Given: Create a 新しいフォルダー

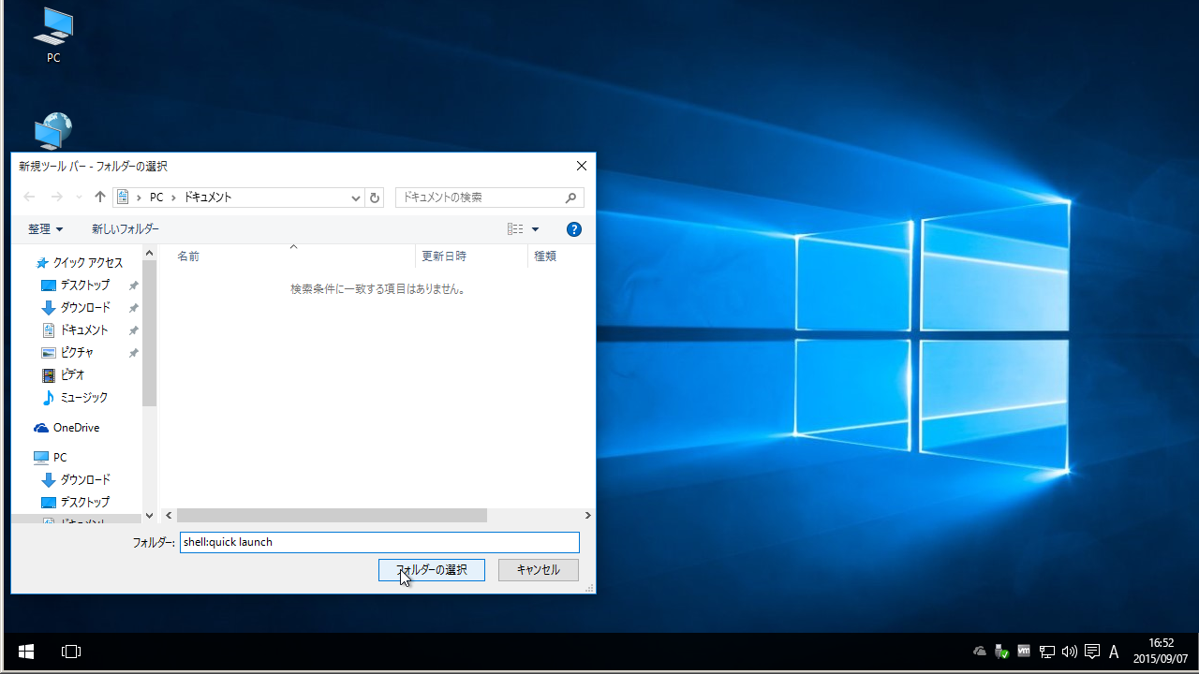Looking at the screenshot, I should 126,229.
